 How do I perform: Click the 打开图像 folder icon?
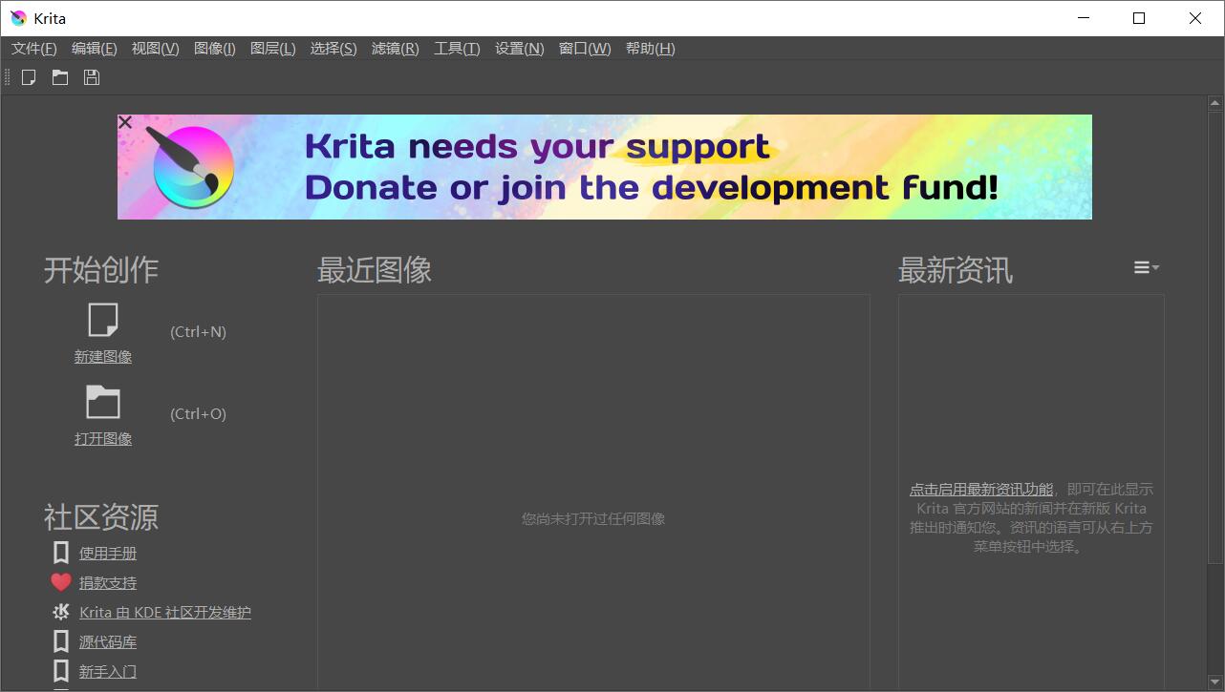(x=103, y=402)
